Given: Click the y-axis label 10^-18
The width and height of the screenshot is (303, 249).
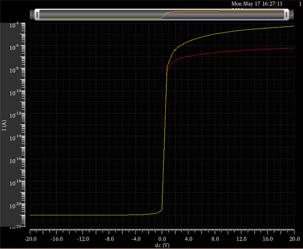Looking at the screenshot, I should (x=15, y=183).
